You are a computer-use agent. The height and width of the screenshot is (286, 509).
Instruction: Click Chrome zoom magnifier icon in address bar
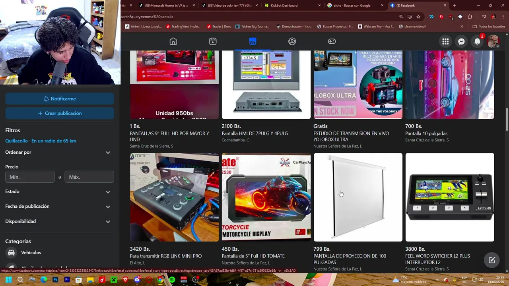(x=401, y=17)
